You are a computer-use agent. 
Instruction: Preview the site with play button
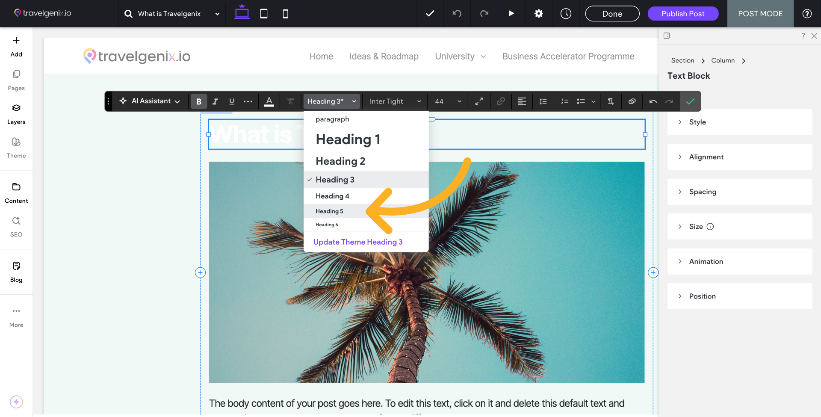click(x=511, y=14)
